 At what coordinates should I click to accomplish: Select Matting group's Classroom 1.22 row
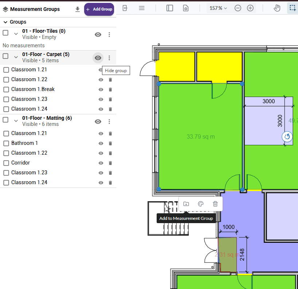(58, 153)
